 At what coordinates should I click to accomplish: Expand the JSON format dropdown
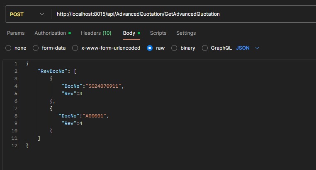(248, 48)
